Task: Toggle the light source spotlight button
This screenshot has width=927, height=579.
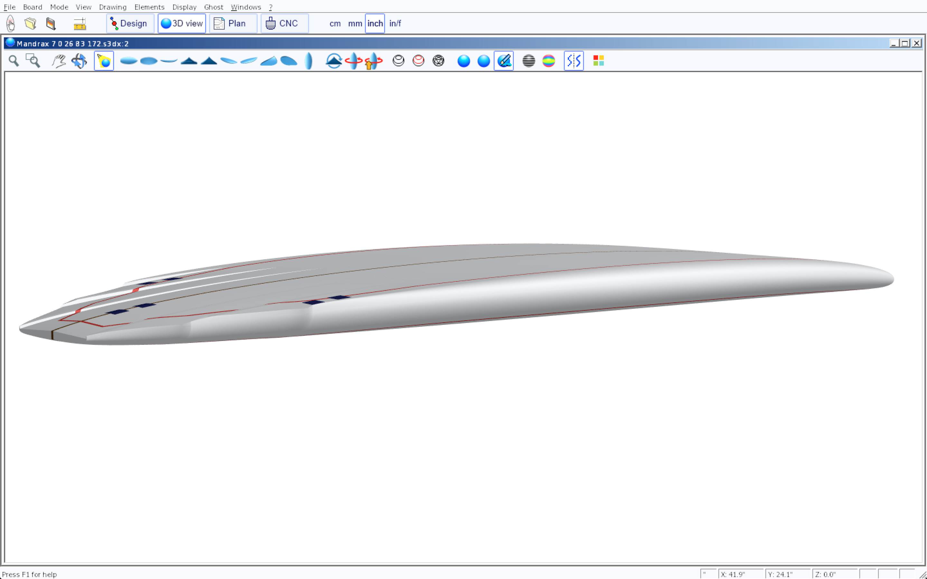Action: click(104, 61)
